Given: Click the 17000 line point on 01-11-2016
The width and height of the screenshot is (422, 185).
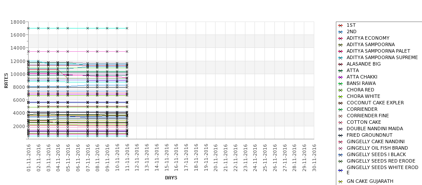Looking at the screenshot, I should (x=28, y=28).
